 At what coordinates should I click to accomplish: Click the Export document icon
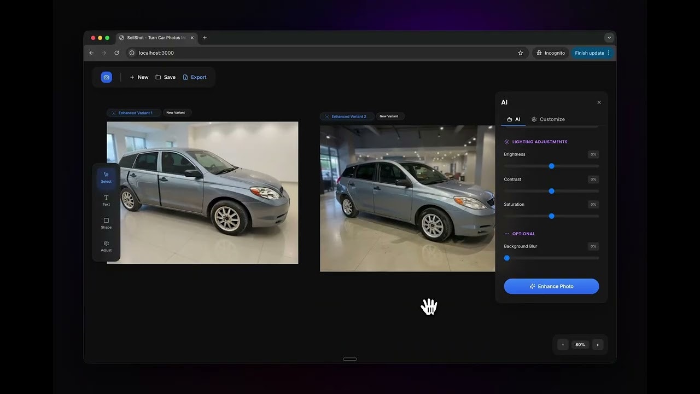coord(186,77)
